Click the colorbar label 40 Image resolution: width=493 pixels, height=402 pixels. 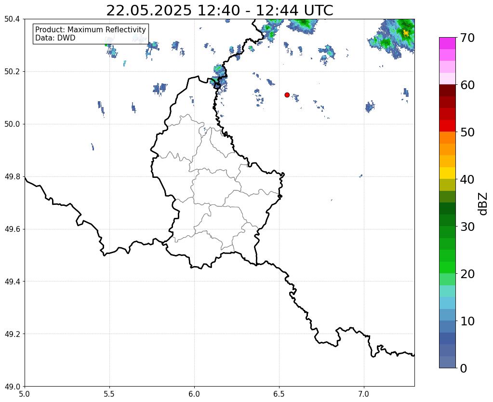point(467,179)
